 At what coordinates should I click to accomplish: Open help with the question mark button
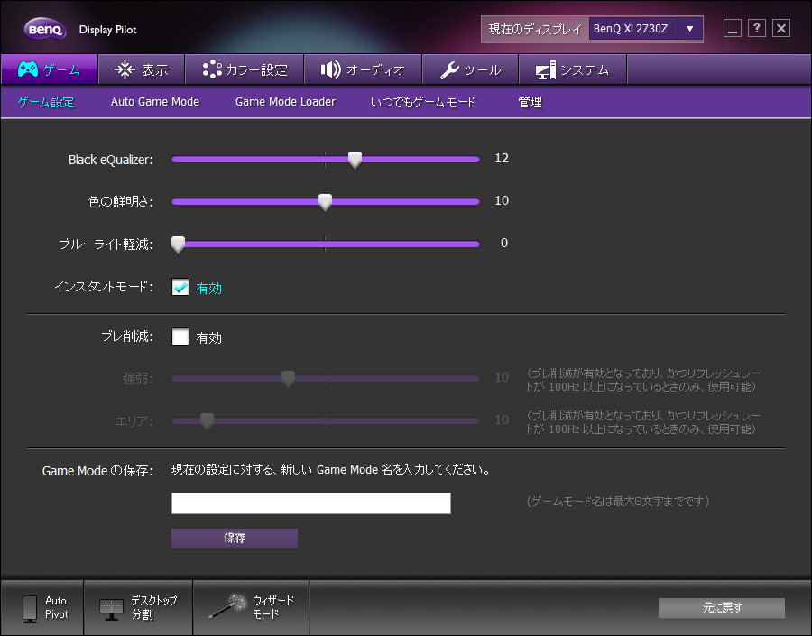click(x=757, y=28)
